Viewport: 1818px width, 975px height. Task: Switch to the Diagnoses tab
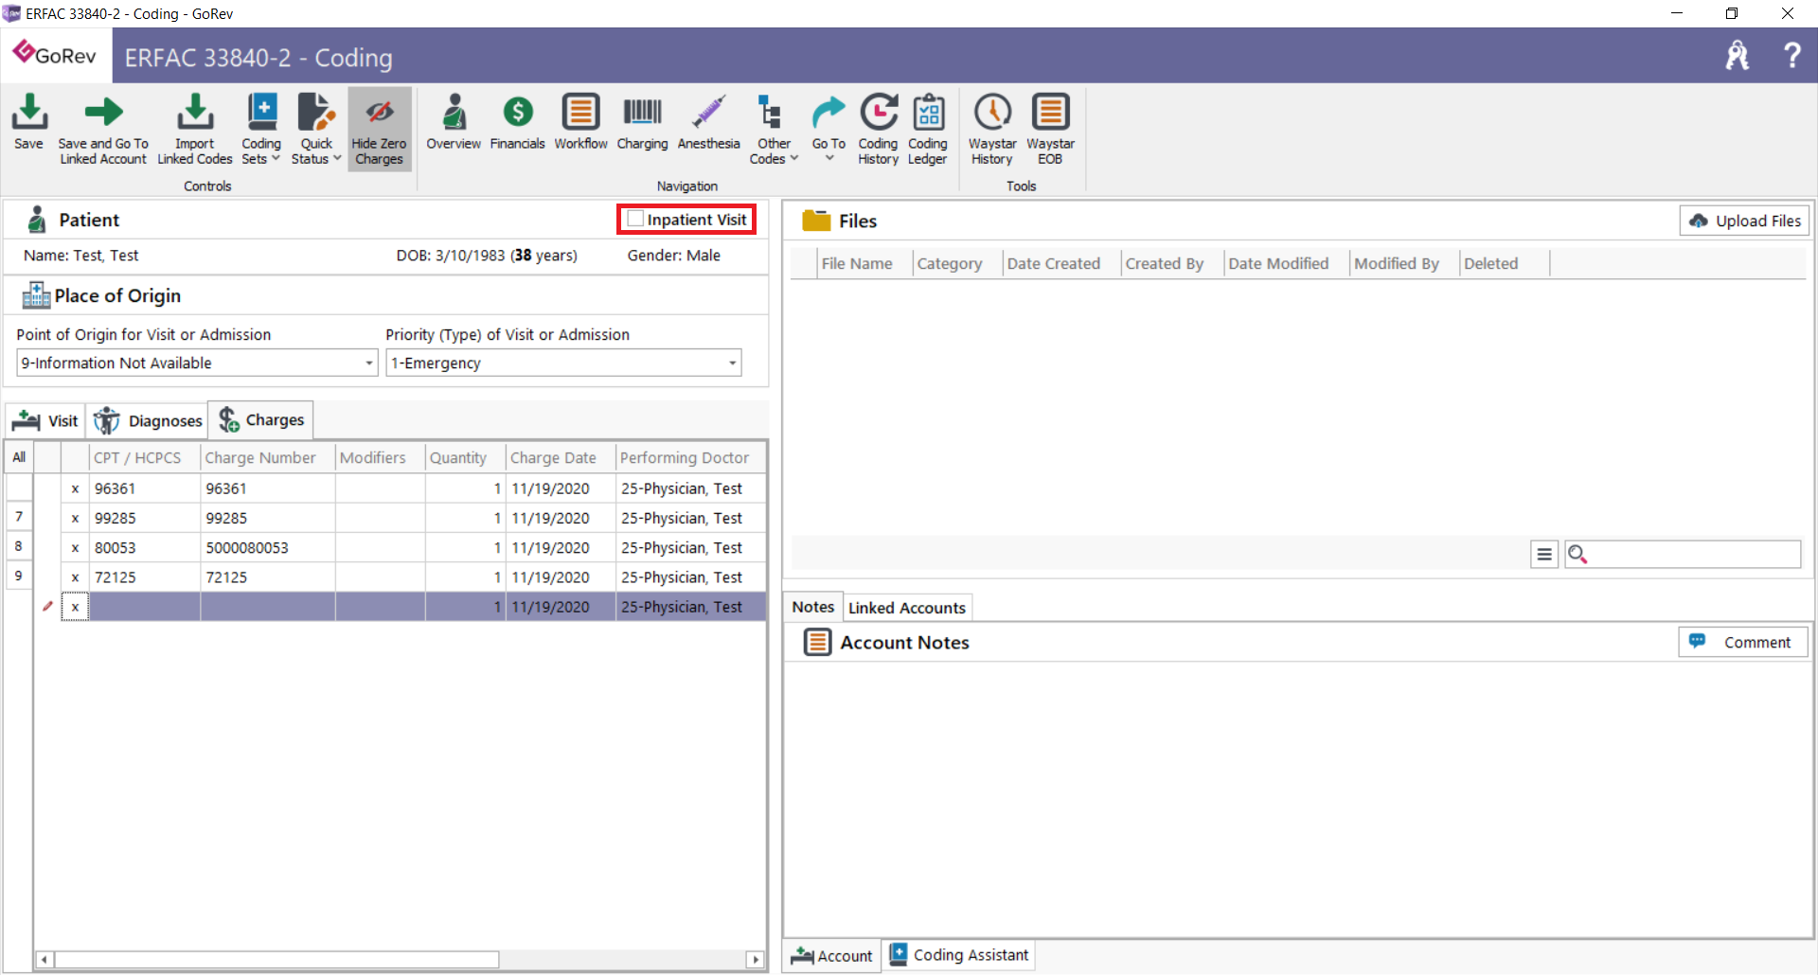click(x=148, y=420)
